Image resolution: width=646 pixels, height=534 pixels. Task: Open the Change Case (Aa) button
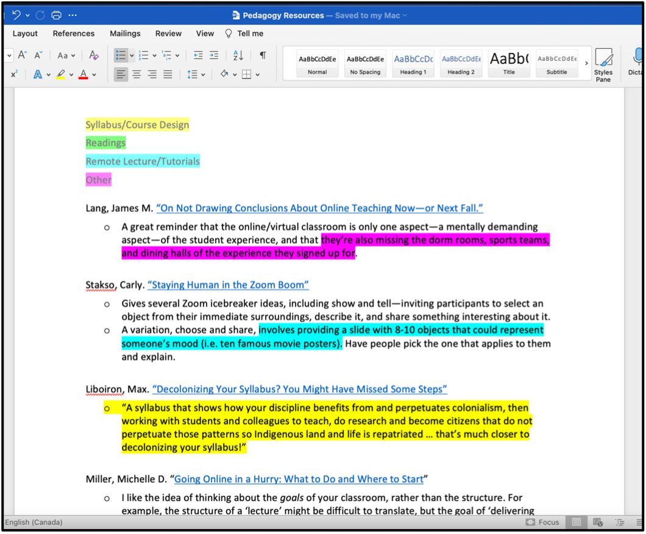point(66,55)
